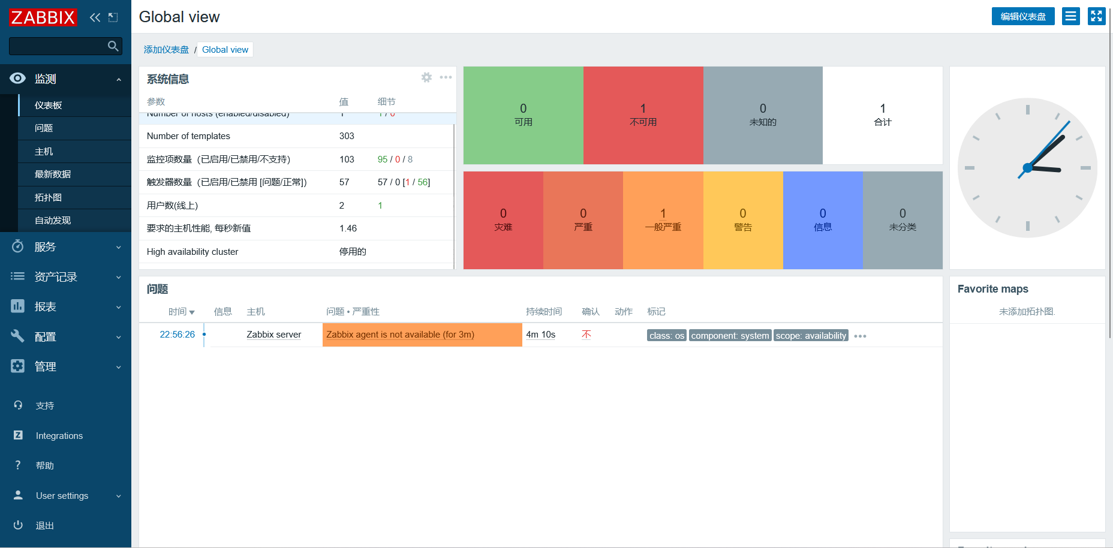Image resolution: width=1113 pixels, height=548 pixels.
Task: Open problem time 22:56:26 link
Action: coord(178,335)
